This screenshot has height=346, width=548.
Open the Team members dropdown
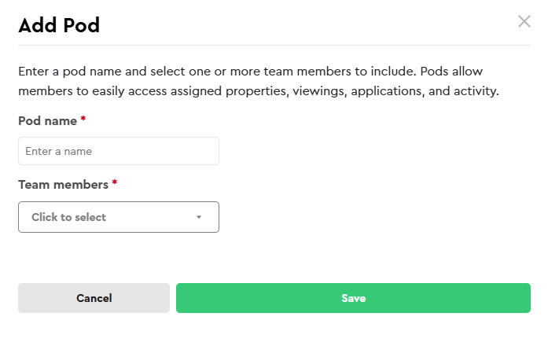(119, 217)
